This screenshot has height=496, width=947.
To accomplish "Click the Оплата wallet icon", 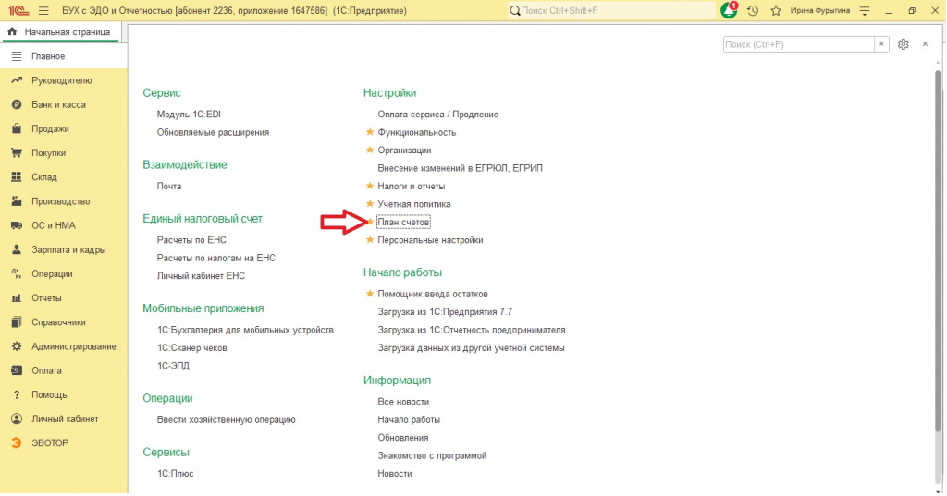I will click(x=17, y=369).
